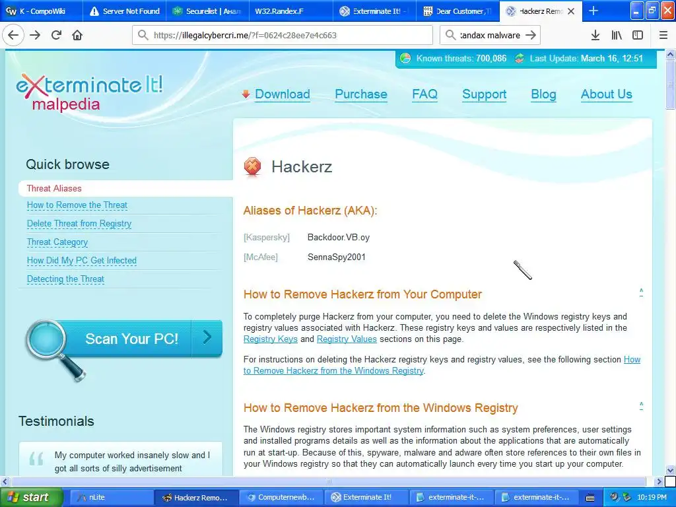The image size is (676, 507).
Task: Click the Backdoor.VB.oy alias text
Action: [x=339, y=238]
